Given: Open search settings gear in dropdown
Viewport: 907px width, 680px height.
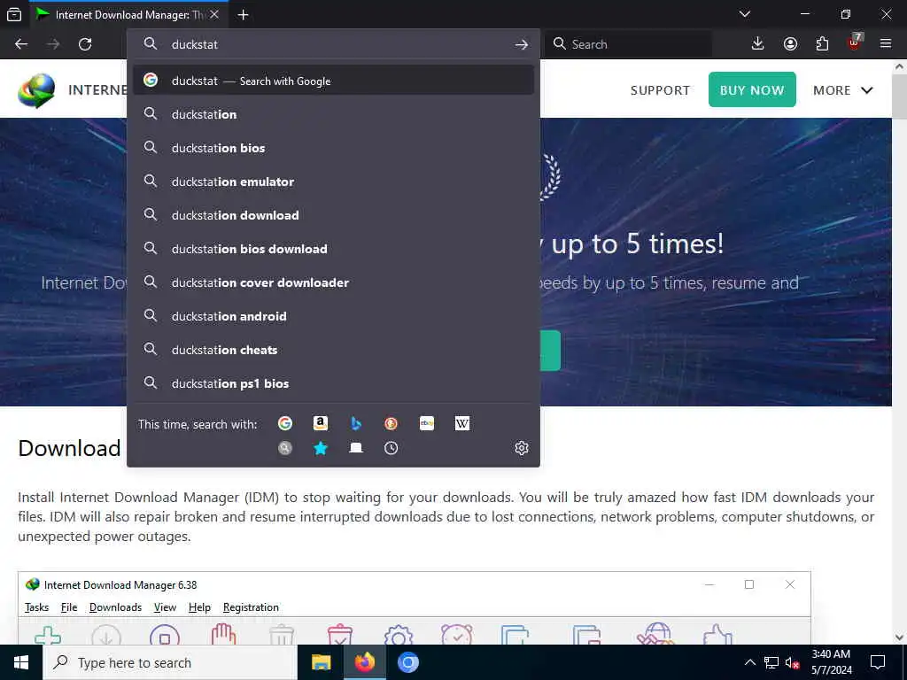Looking at the screenshot, I should pyautogui.click(x=521, y=448).
